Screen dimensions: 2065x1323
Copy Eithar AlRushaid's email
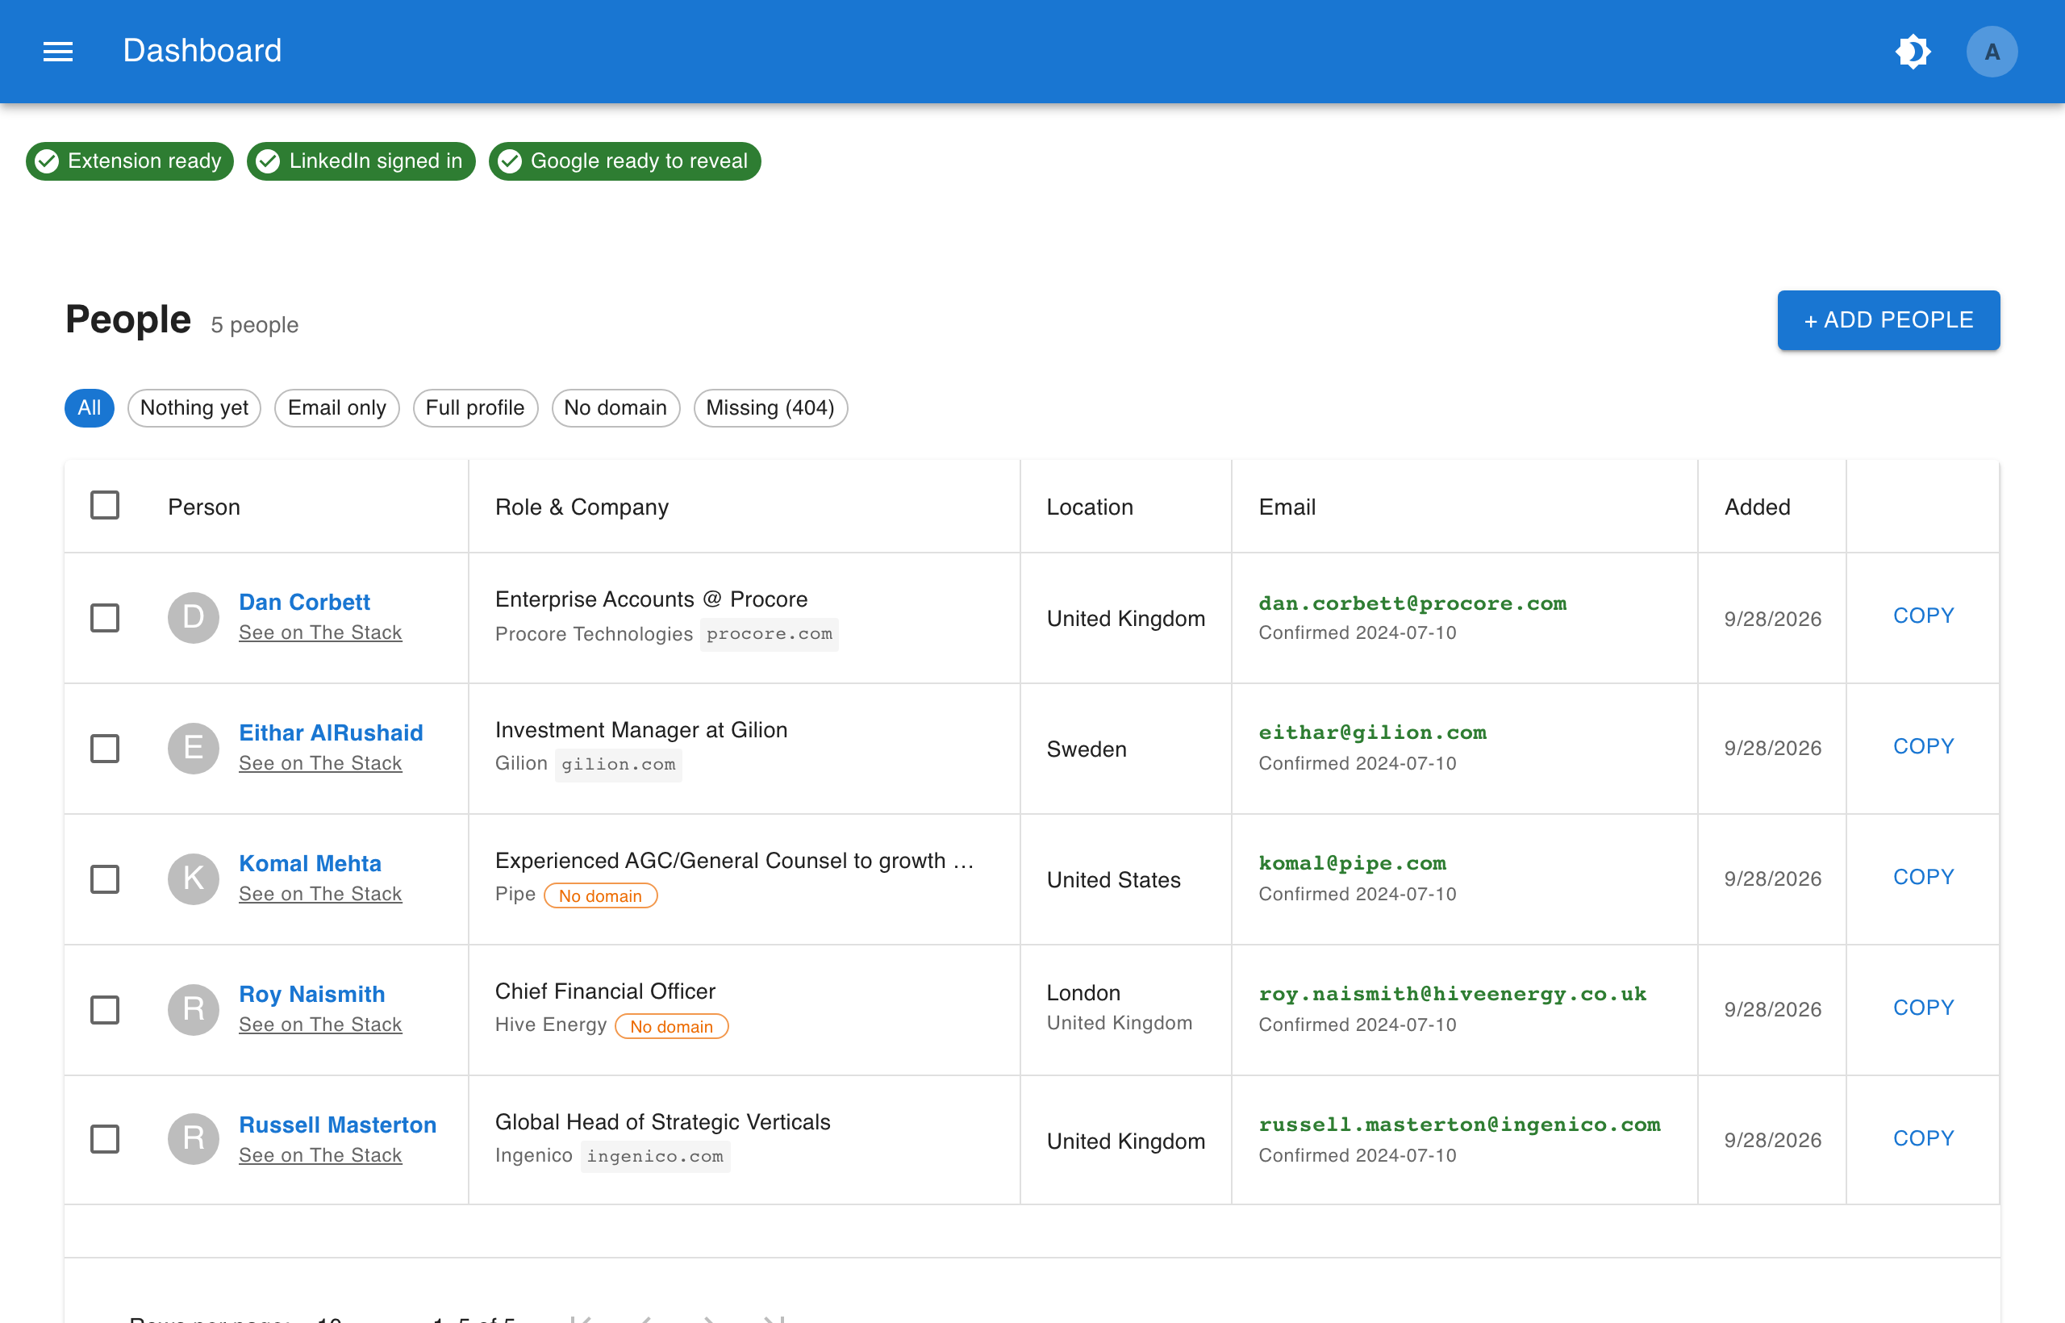tap(1923, 745)
